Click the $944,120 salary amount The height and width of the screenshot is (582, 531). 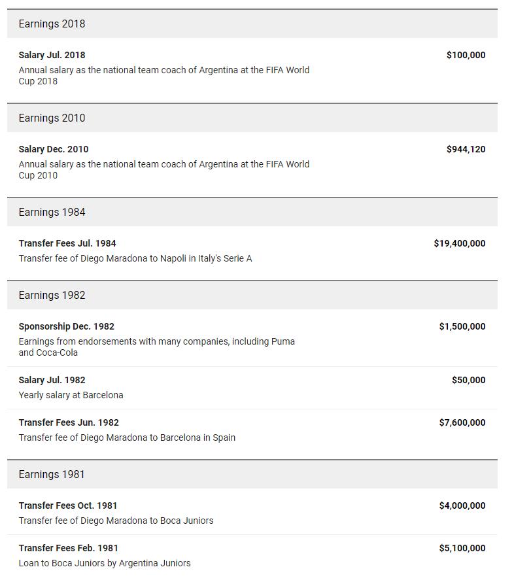coord(466,149)
